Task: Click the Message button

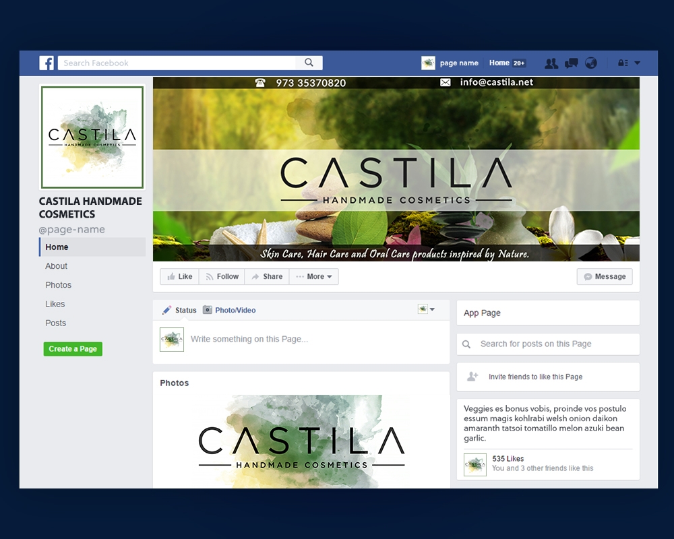Action: click(604, 277)
